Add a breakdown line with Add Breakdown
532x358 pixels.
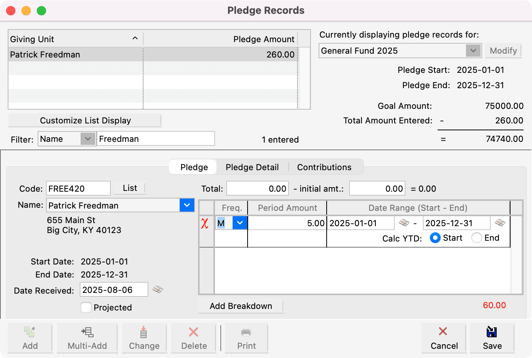click(x=241, y=306)
